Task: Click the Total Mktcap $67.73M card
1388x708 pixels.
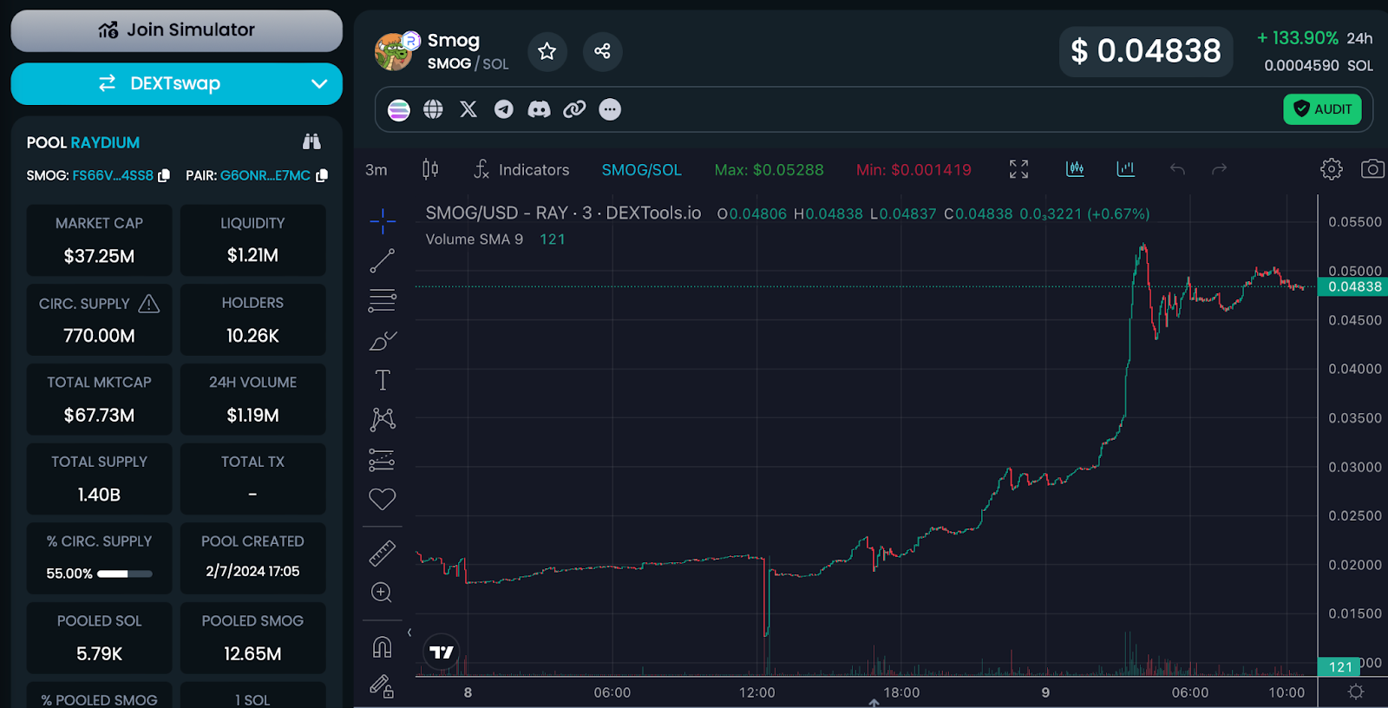Action: coord(100,399)
